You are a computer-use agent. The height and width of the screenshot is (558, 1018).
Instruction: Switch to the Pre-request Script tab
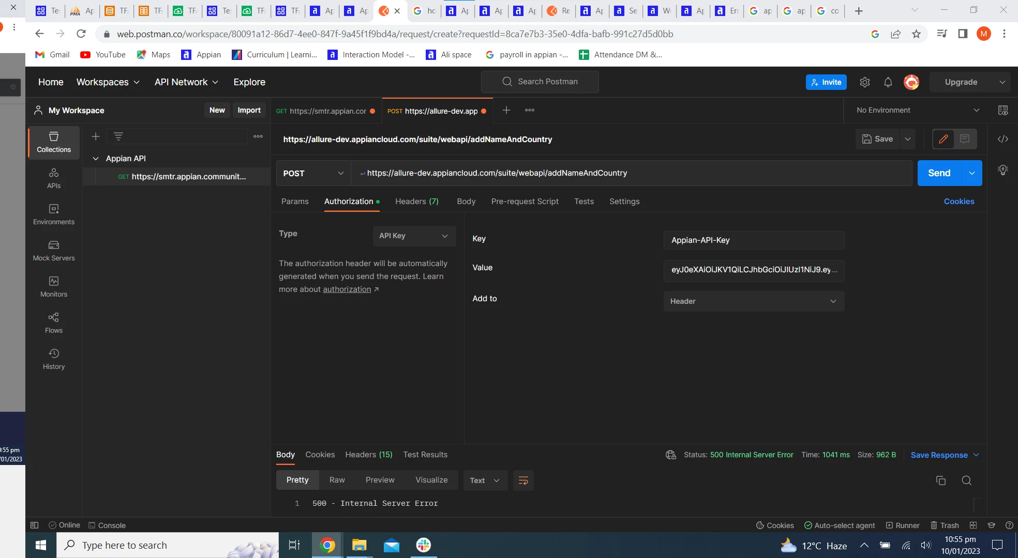(525, 202)
